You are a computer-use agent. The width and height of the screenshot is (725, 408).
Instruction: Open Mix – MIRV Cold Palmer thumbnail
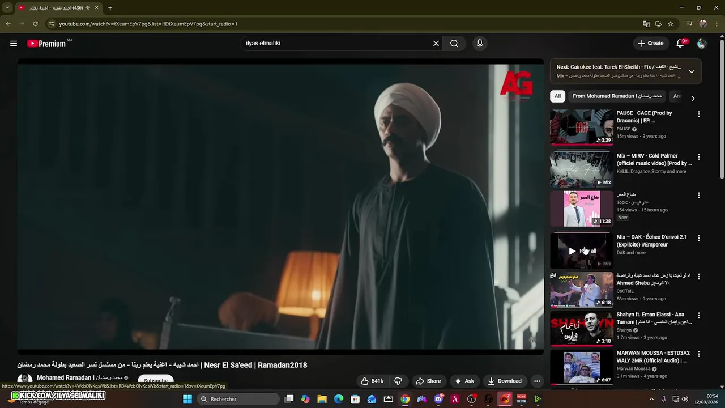pyautogui.click(x=582, y=169)
